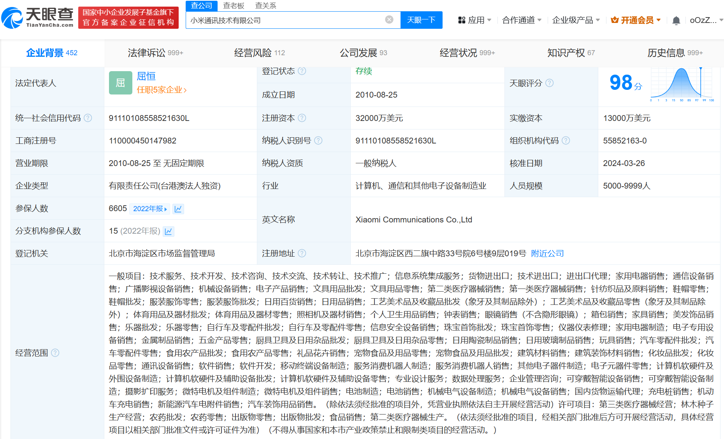Click help icon next to 天眼评分
This screenshot has width=724, height=439.
tap(549, 83)
